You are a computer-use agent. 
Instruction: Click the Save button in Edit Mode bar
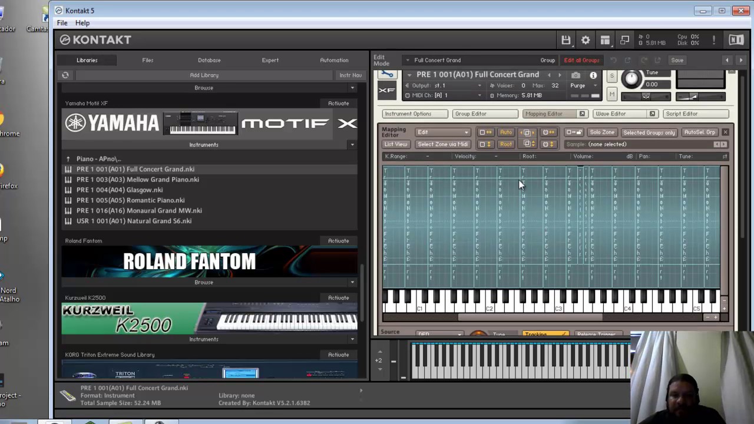[x=677, y=60]
